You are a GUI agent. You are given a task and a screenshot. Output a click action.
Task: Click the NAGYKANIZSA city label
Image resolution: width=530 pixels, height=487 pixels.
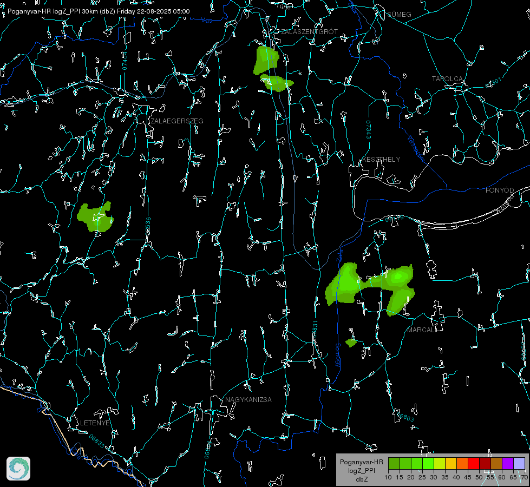248,400
